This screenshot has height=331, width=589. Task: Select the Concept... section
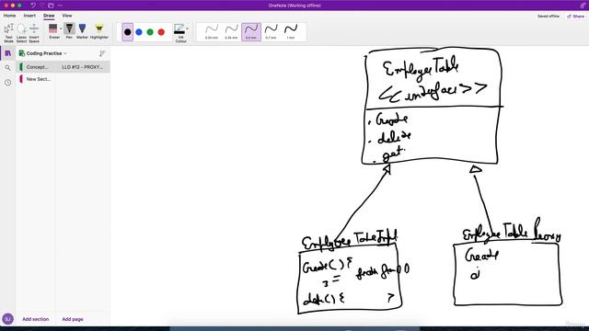click(37, 67)
